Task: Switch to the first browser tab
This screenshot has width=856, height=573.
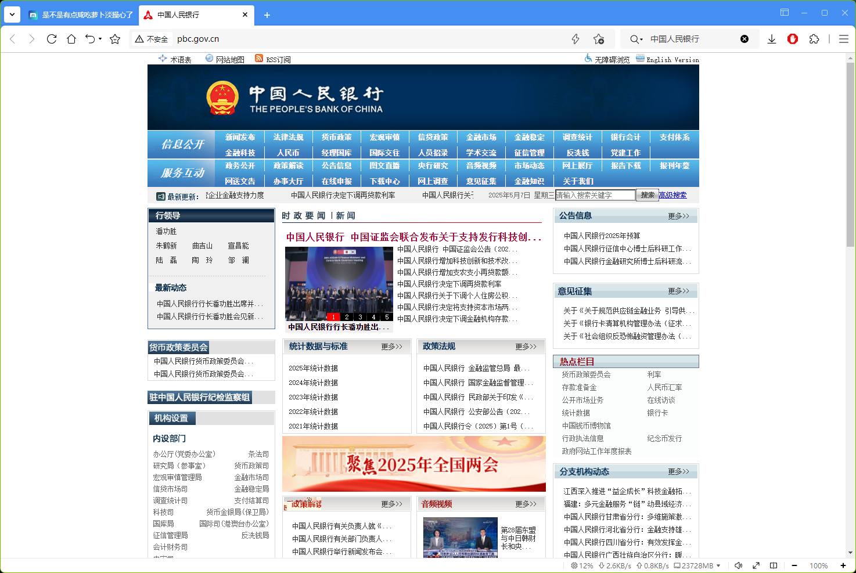Action: (x=81, y=15)
